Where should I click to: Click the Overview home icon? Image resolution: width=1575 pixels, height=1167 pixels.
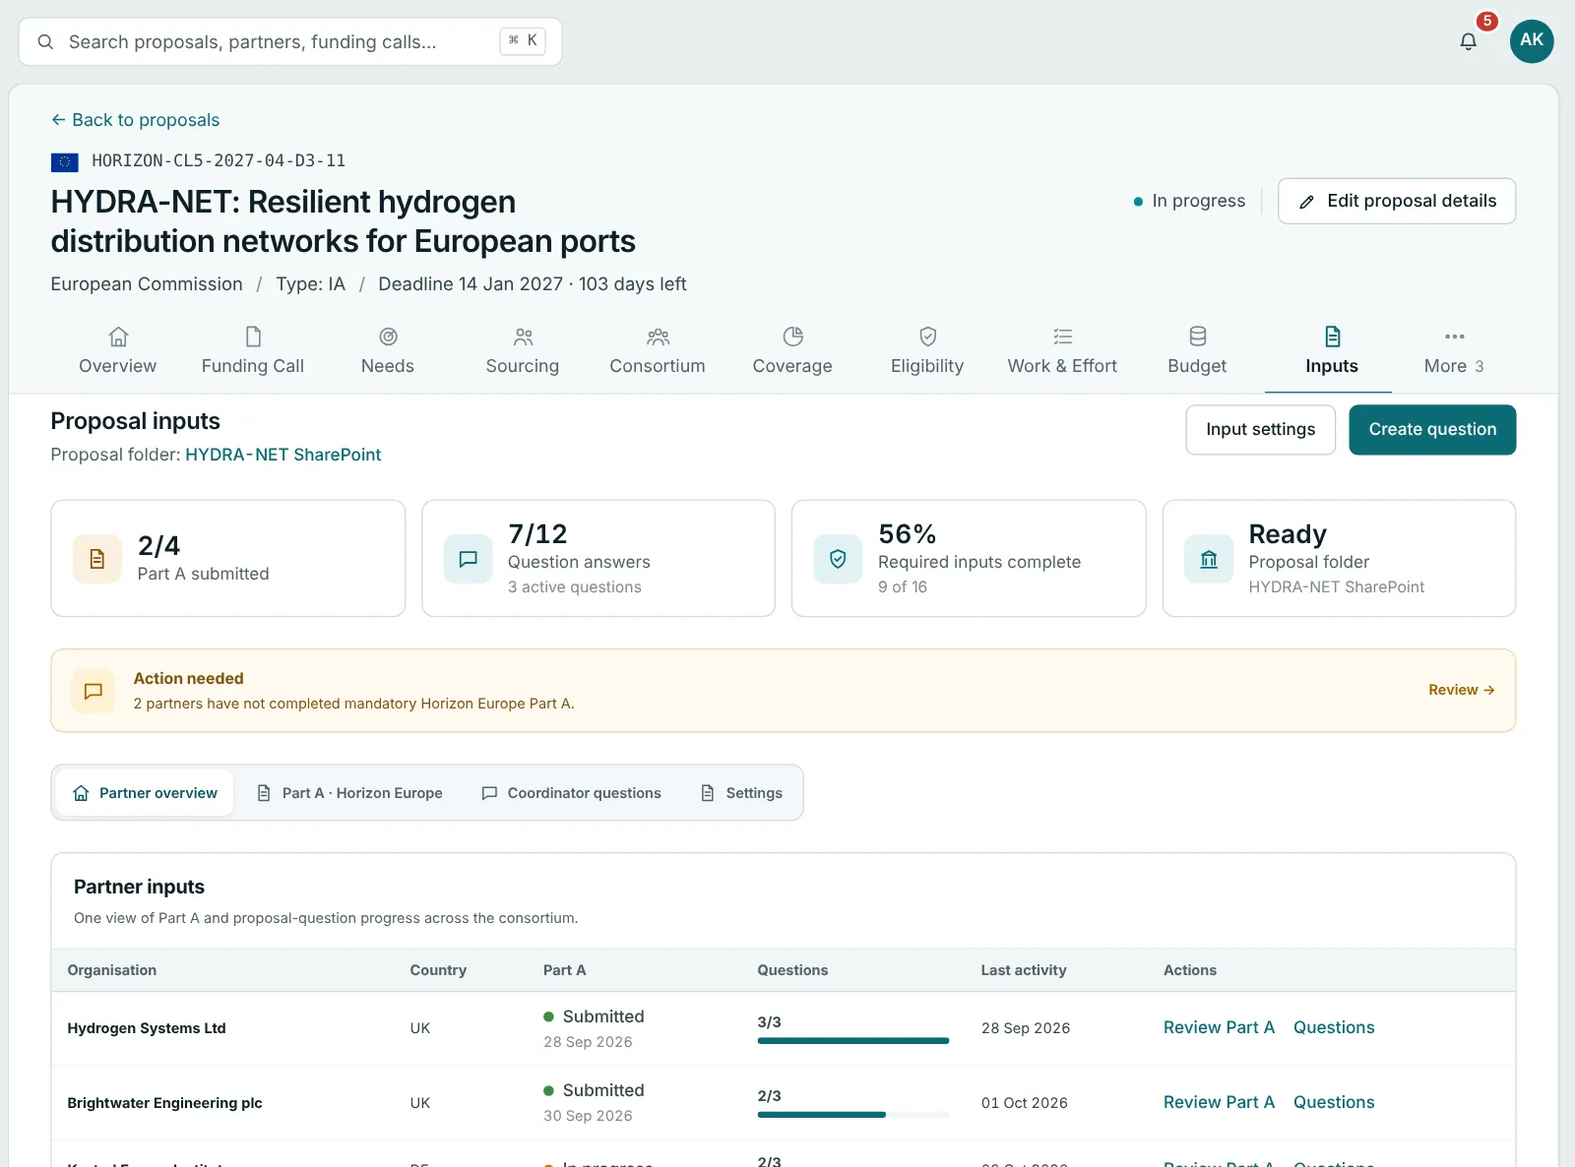point(118,337)
